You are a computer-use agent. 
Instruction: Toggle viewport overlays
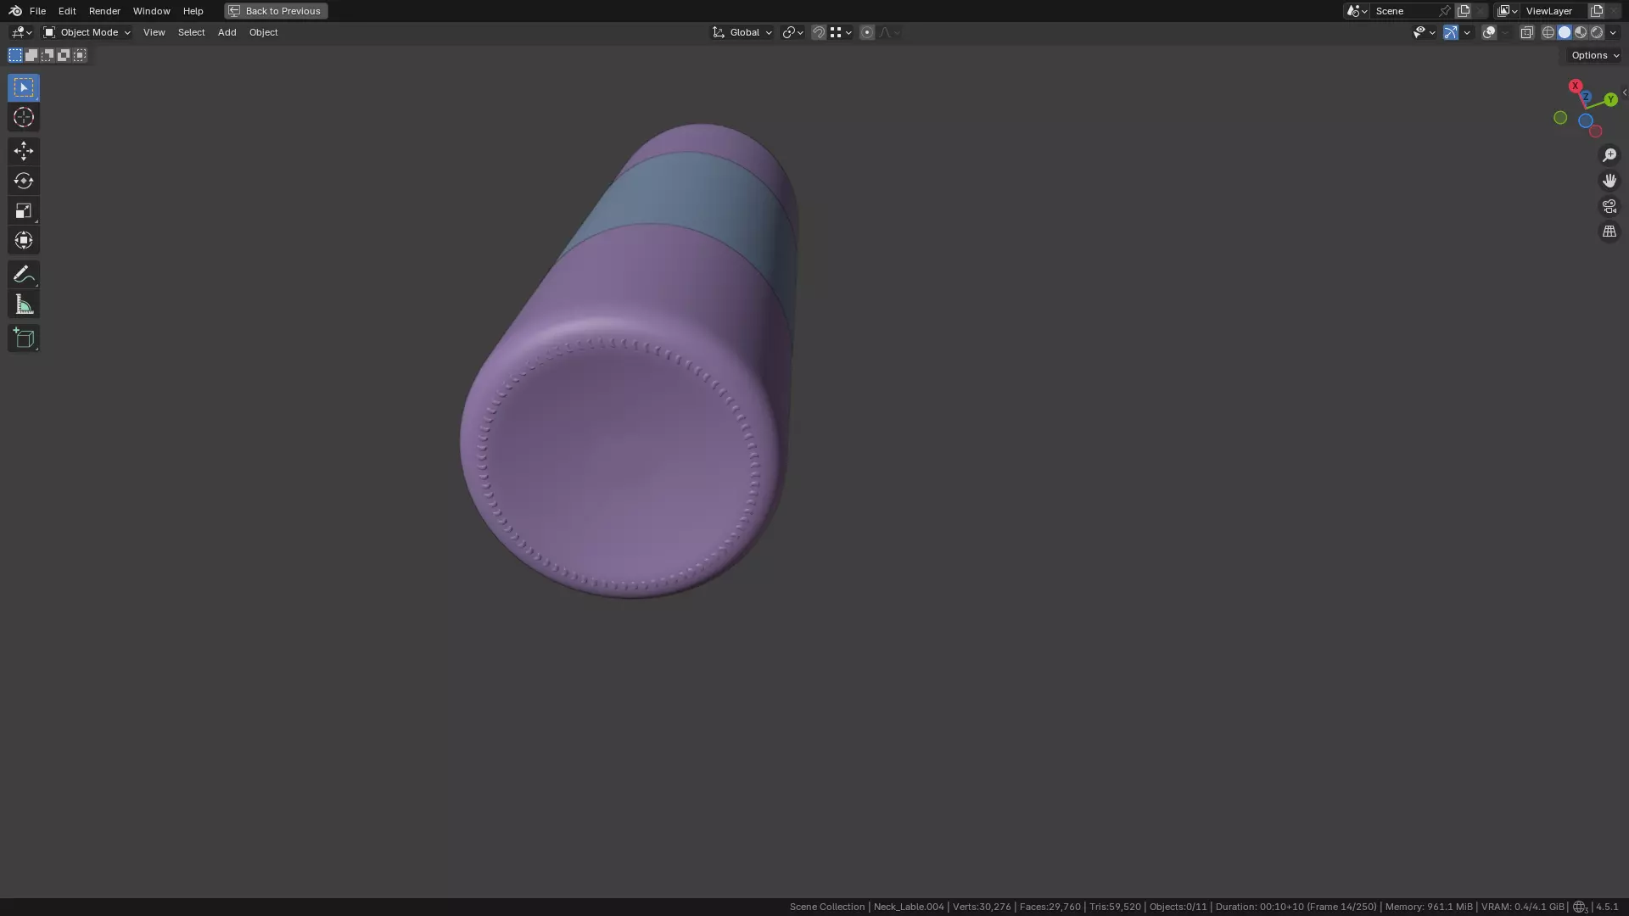[1489, 32]
